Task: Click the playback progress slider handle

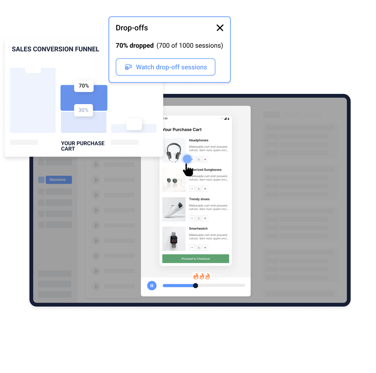Action: (x=195, y=286)
